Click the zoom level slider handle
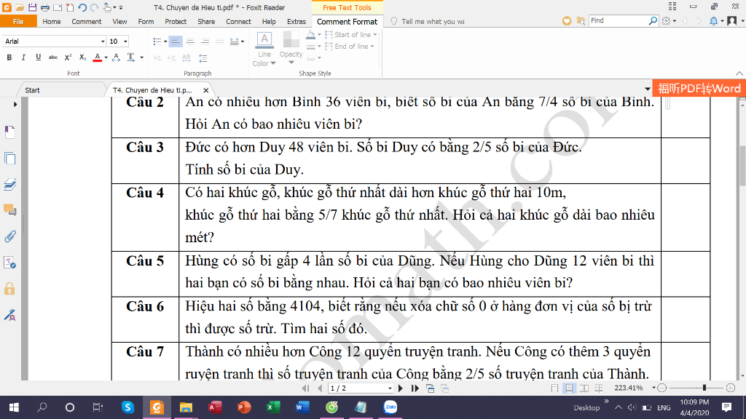The width and height of the screenshot is (746, 419). point(704,388)
